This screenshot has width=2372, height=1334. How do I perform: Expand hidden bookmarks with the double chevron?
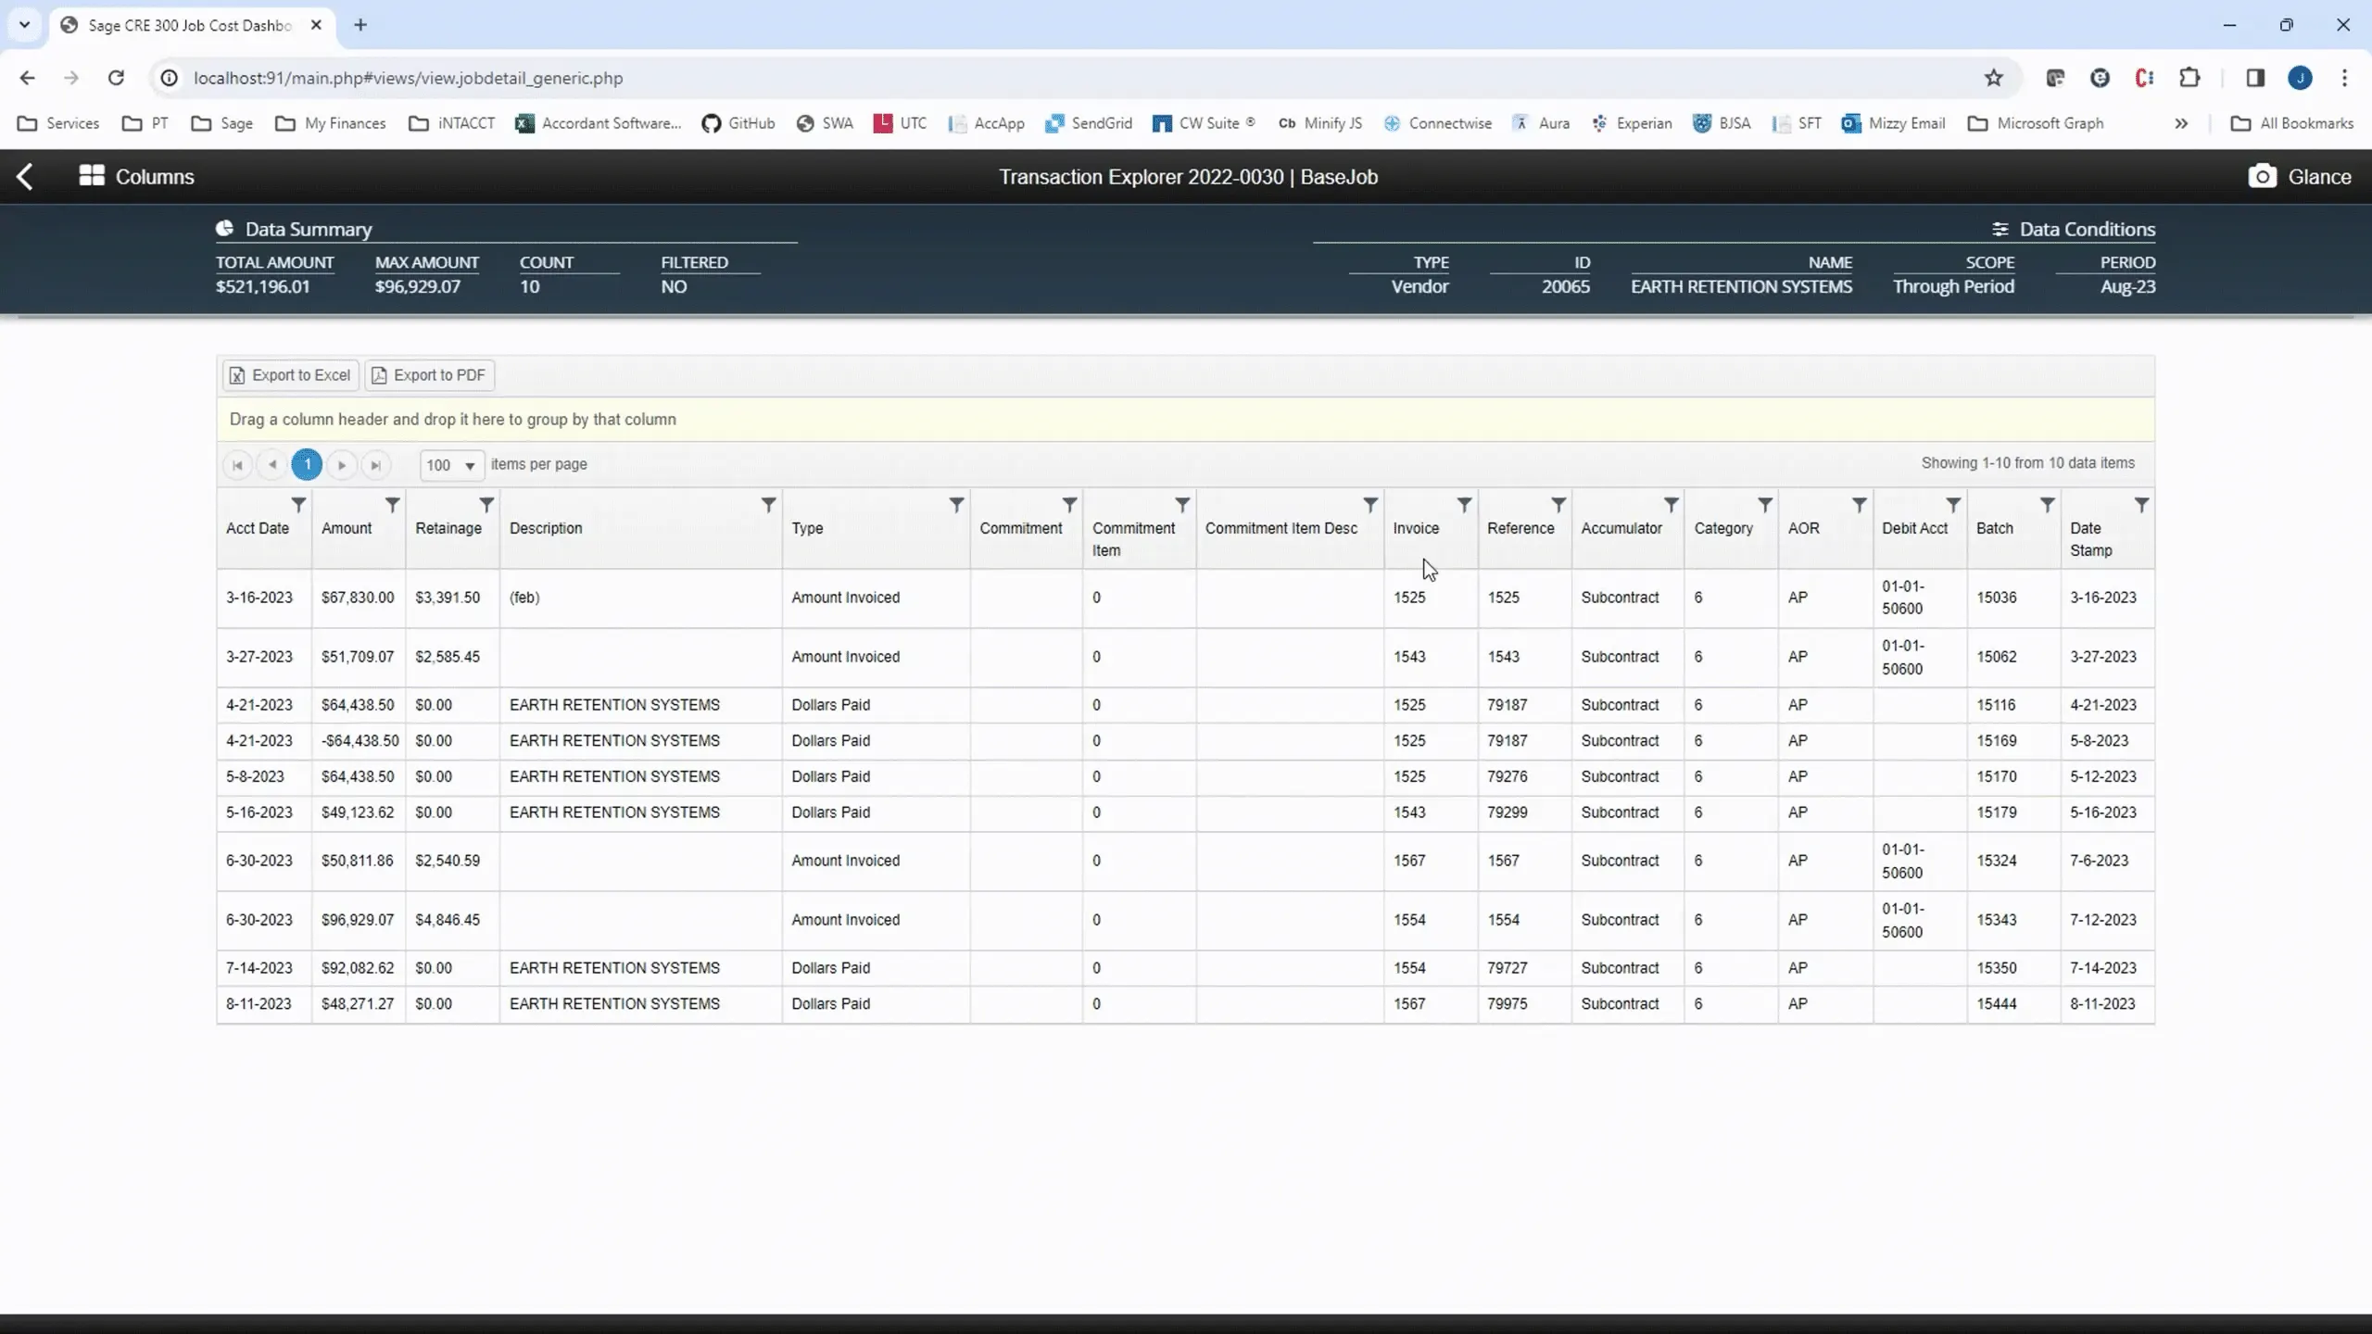(2182, 123)
